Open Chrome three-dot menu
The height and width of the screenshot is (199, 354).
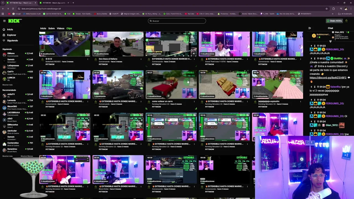[351, 9]
